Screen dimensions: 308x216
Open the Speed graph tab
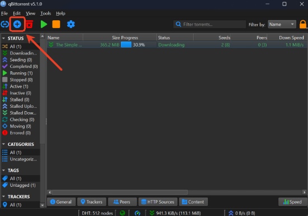(x=293, y=202)
